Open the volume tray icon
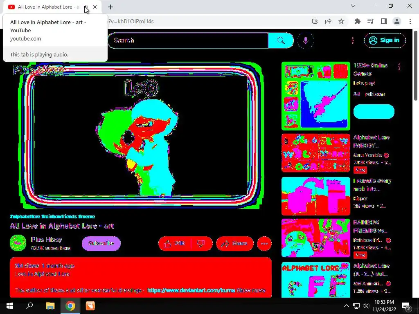419x314 pixels. [x=366, y=306]
